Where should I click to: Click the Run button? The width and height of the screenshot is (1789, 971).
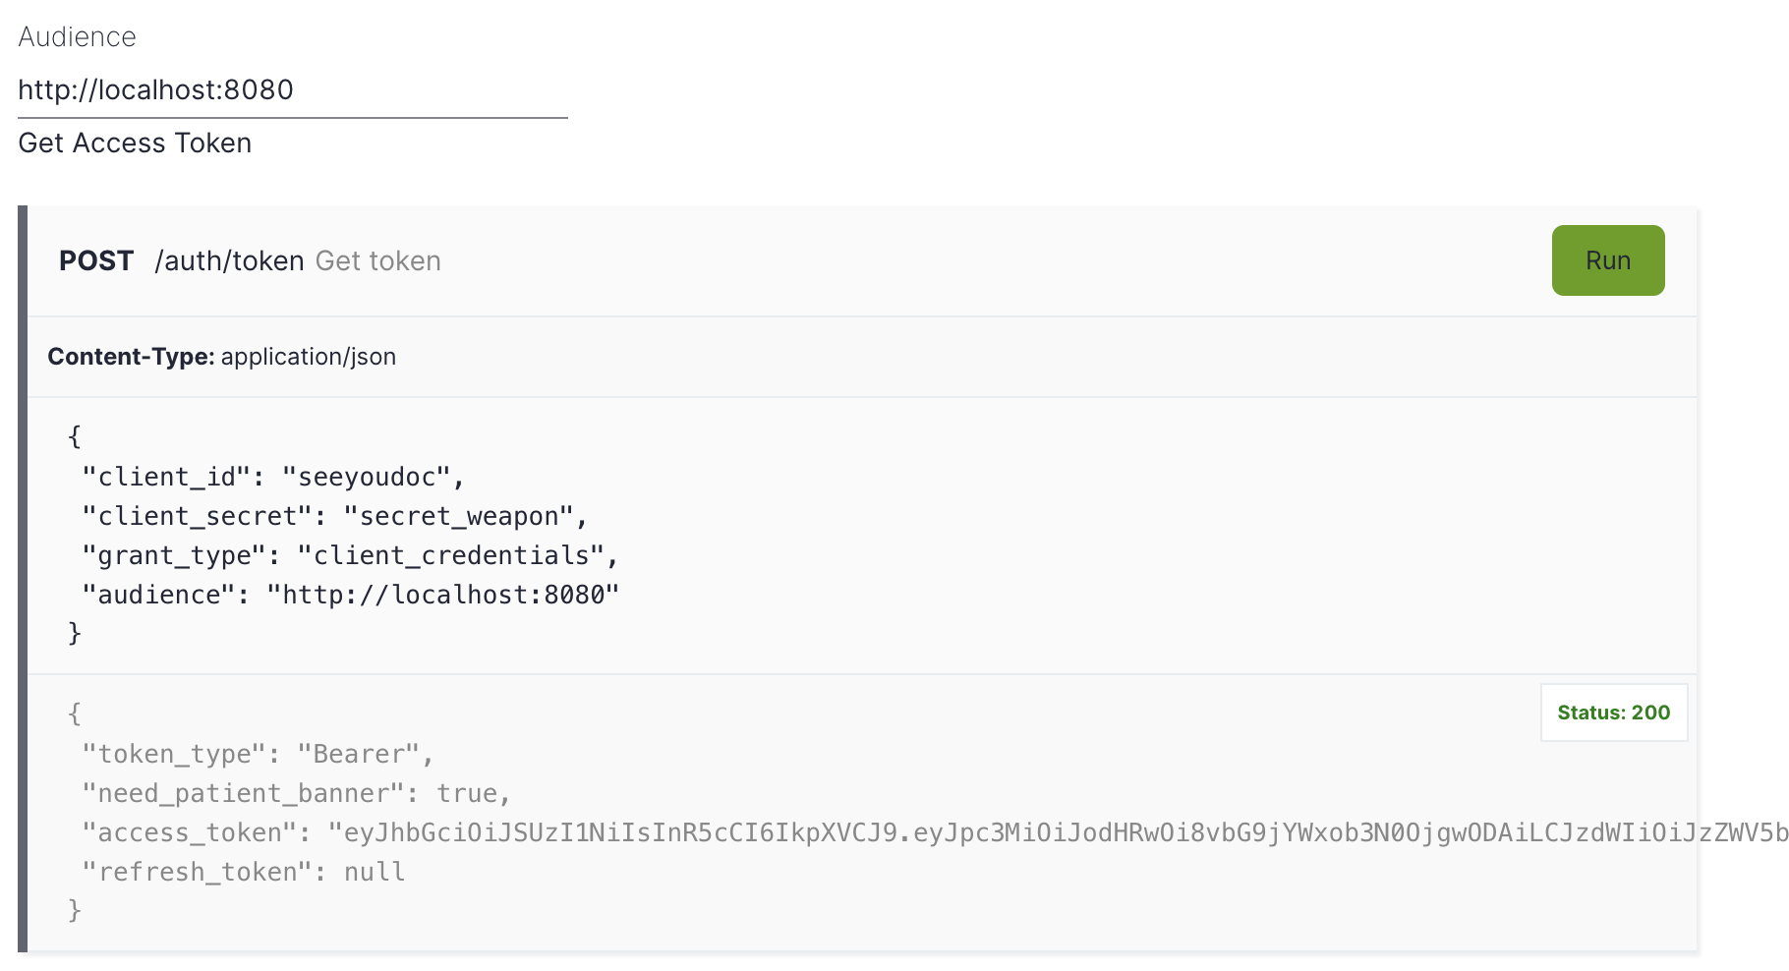[x=1607, y=260]
